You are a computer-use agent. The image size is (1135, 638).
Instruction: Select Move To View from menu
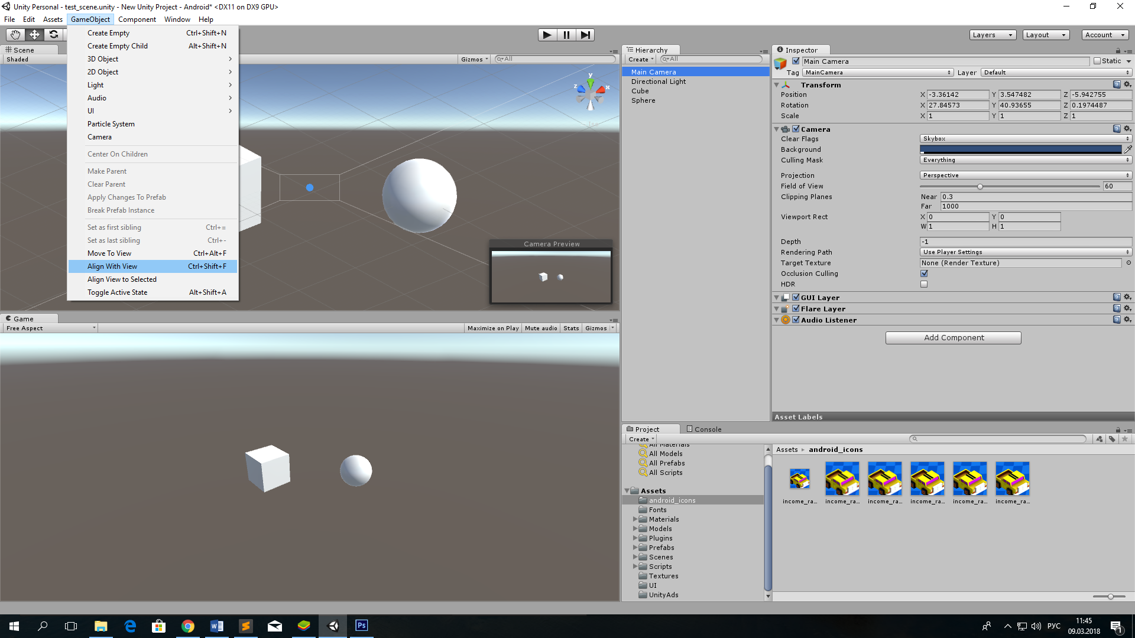click(x=109, y=253)
